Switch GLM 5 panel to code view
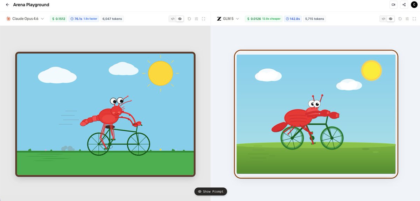420x201 pixels. [x=384, y=19]
